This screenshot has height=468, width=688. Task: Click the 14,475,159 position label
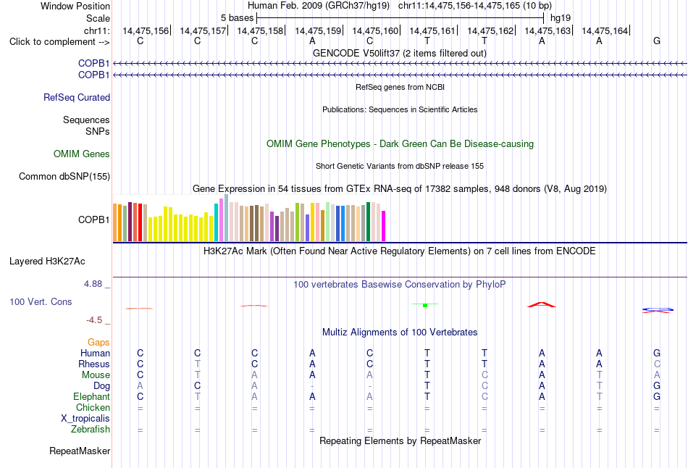pos(318,30)
